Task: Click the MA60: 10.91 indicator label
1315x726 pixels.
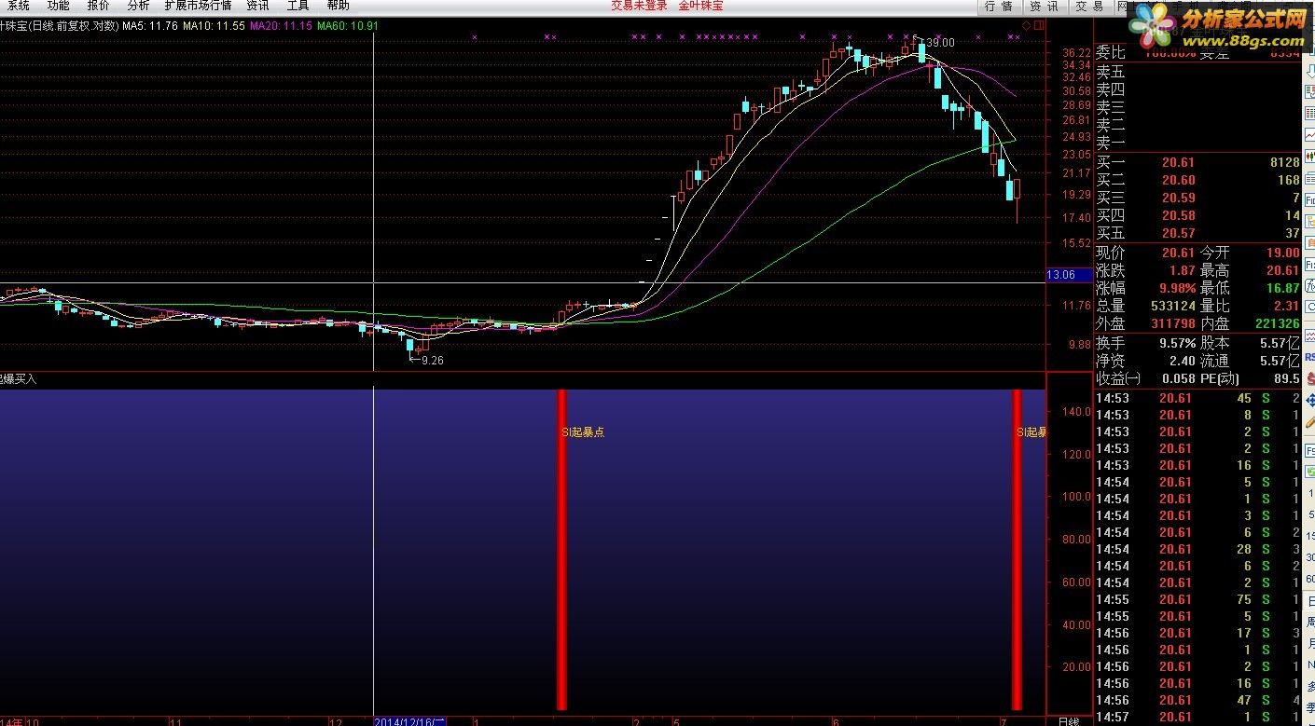Action: (x=348, y=26)
